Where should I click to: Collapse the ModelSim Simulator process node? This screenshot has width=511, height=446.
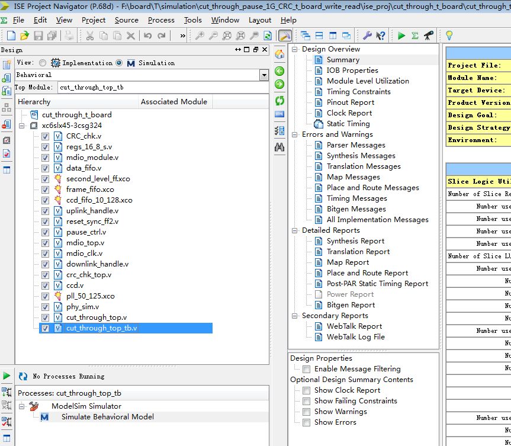pos(21,406)
